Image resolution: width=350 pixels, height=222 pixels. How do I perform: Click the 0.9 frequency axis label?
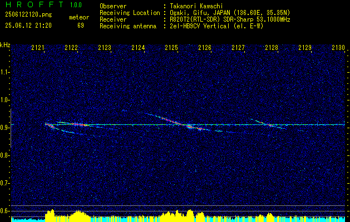tap(4, 128)
